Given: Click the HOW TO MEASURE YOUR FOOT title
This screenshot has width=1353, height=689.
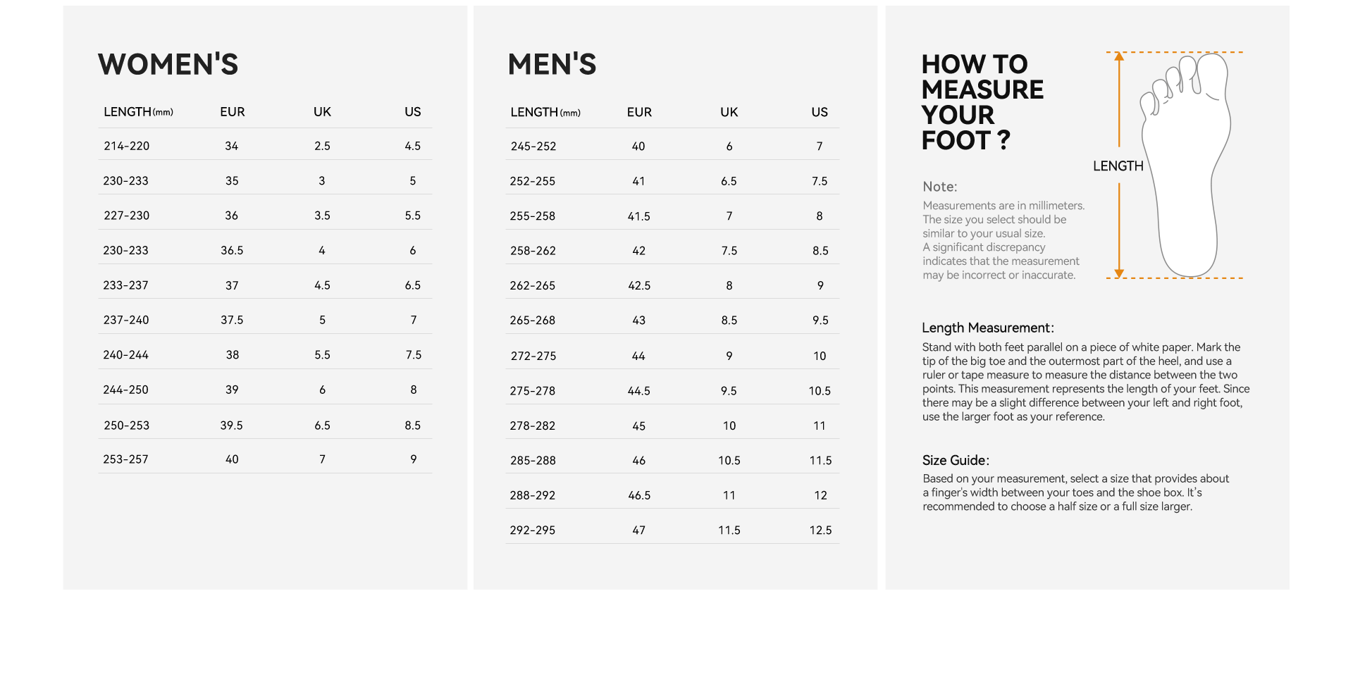Looking at the screenshot, I should (982, 102).
